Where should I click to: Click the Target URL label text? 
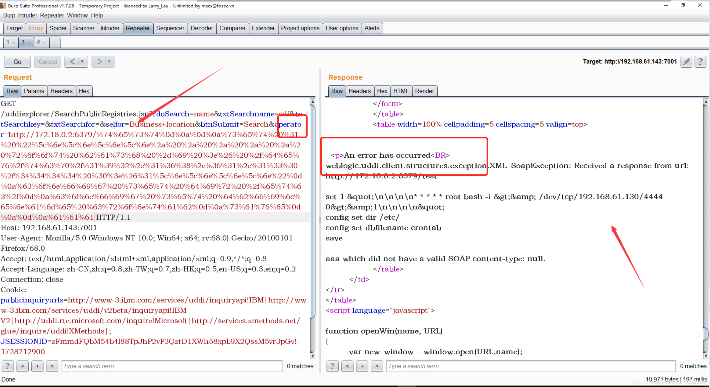click(630, 61)
